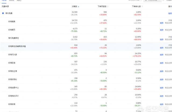Open 商品效果 for 手淘旺信 row
Viewport: 172px width, 112px height.
[169, 63]
